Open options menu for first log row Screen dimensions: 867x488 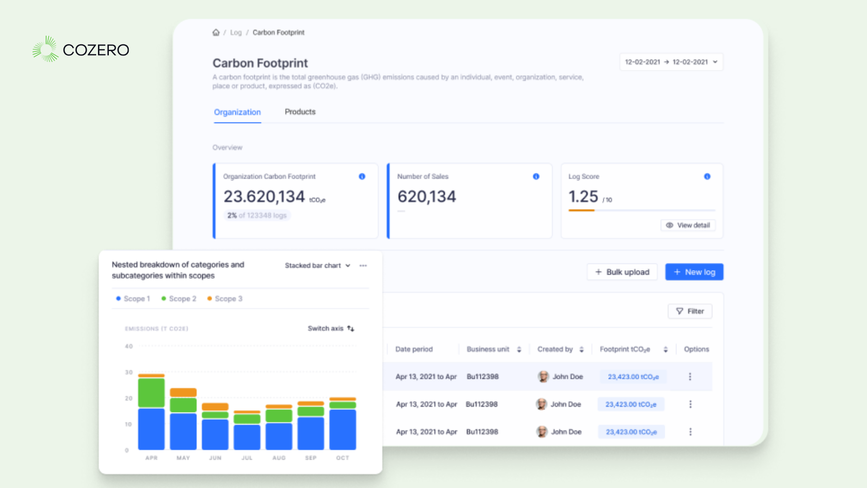690,377
